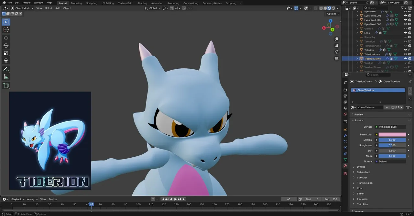This screenshot has width=414, height=216.
Task: Add a new material slot
Action: [410, 89]
